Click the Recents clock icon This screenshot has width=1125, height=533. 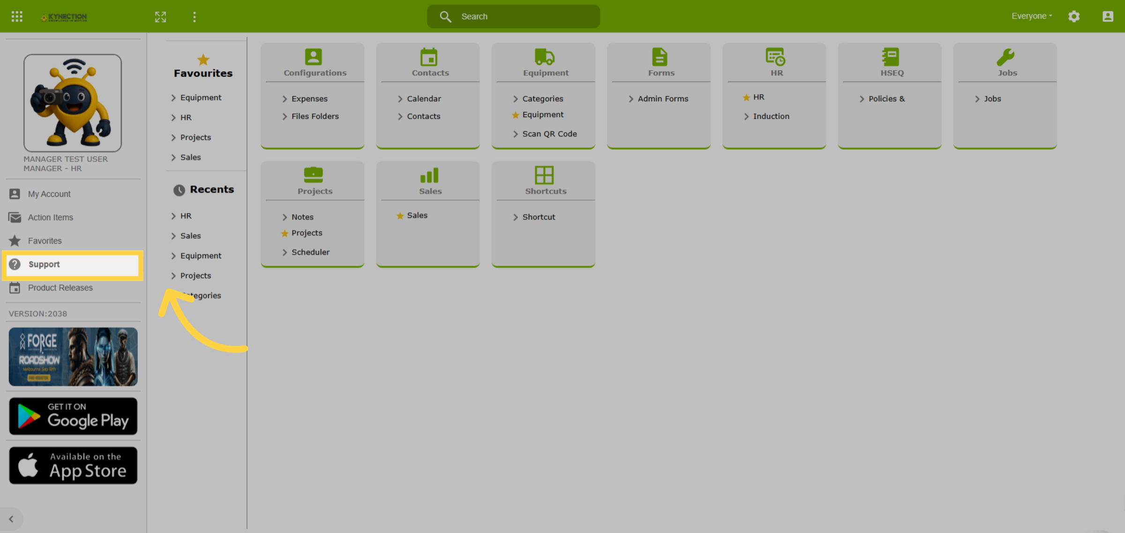[179, 190]
